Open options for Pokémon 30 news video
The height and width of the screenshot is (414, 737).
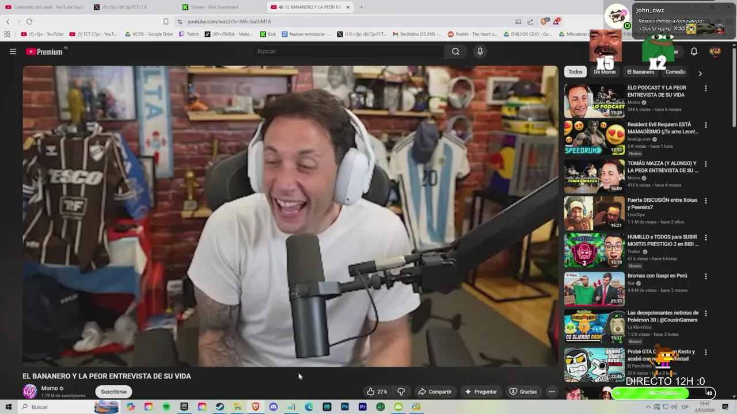(x=706, y=313)
